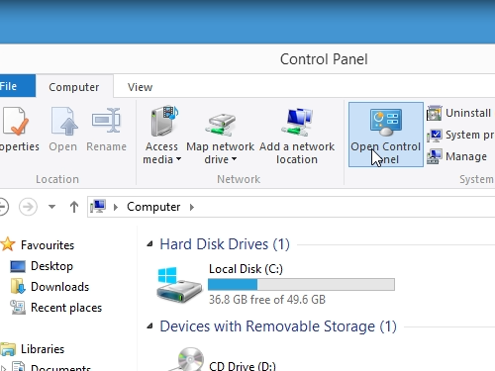The image size is (495, 371).
Task: Click the computer icon in address bar
Action: pos(98,207)
